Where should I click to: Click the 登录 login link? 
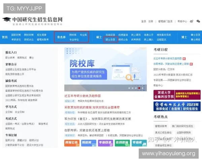[x=143, y=22]
